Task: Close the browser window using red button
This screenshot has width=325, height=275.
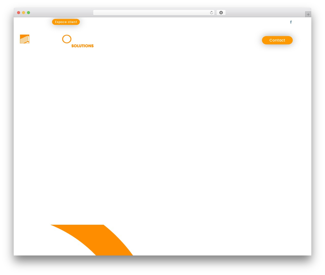Action: pyautogui.click(x=19, y=13)
